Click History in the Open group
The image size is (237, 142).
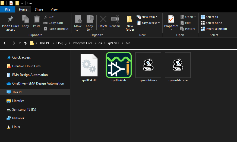pos(188,29)
